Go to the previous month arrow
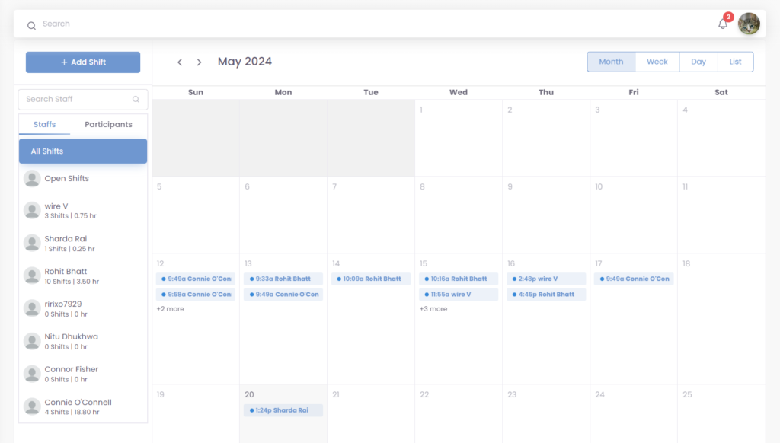780x443 pixels. [x=180, y=62]
